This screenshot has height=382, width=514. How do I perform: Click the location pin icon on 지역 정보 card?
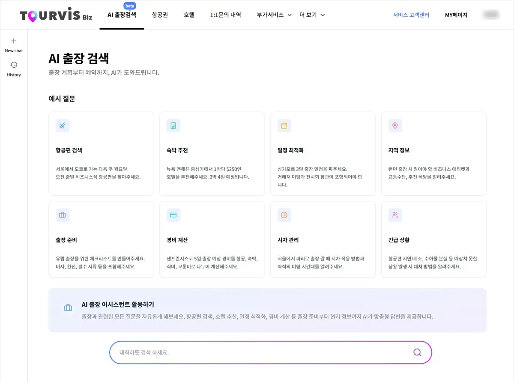point(395,125)
